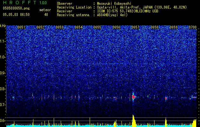Click the 0657 time marker
The image size is (200, 127).
(x=135, y=27)
